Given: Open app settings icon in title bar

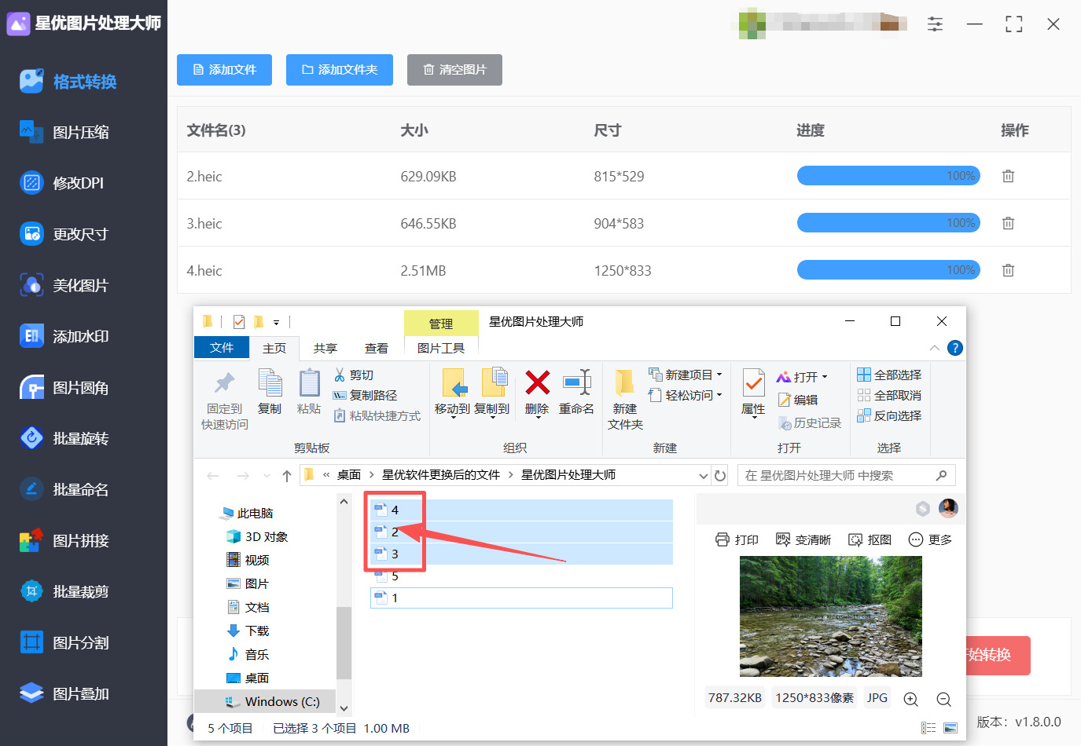Looking at the screenshot, I should [x=935, y=24].
